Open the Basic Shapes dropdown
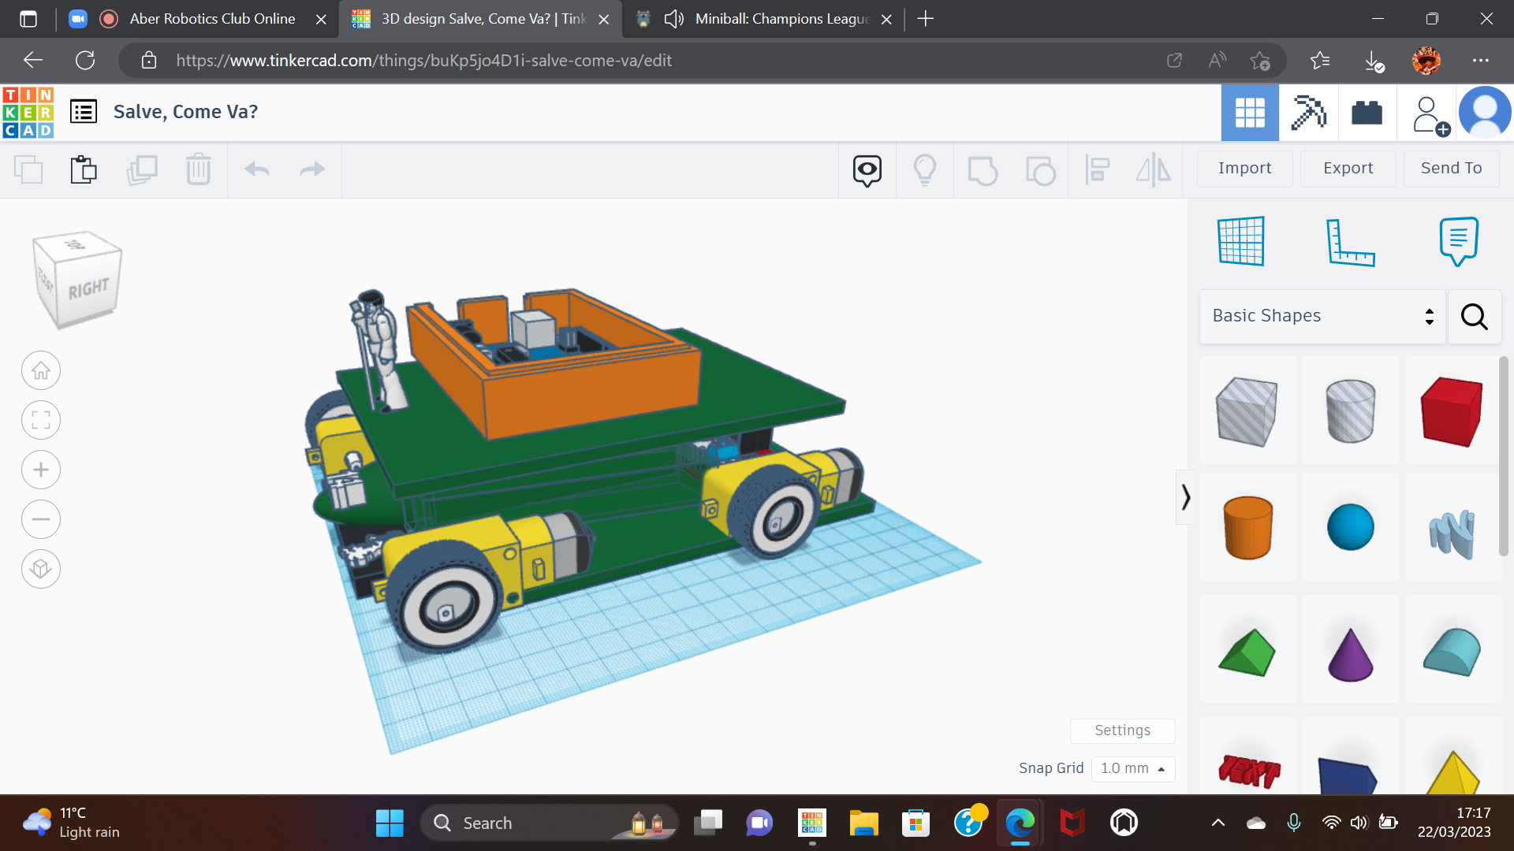Screen dimensions: 1514x851 point(1322,316)
